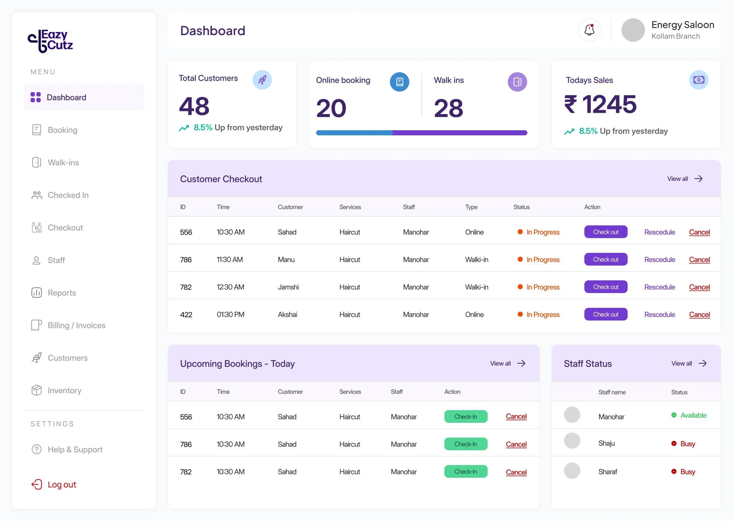This screenshot has width=733, height=521.
Task: Click the Online booking blue icon
Action: [x=399, y=82]
